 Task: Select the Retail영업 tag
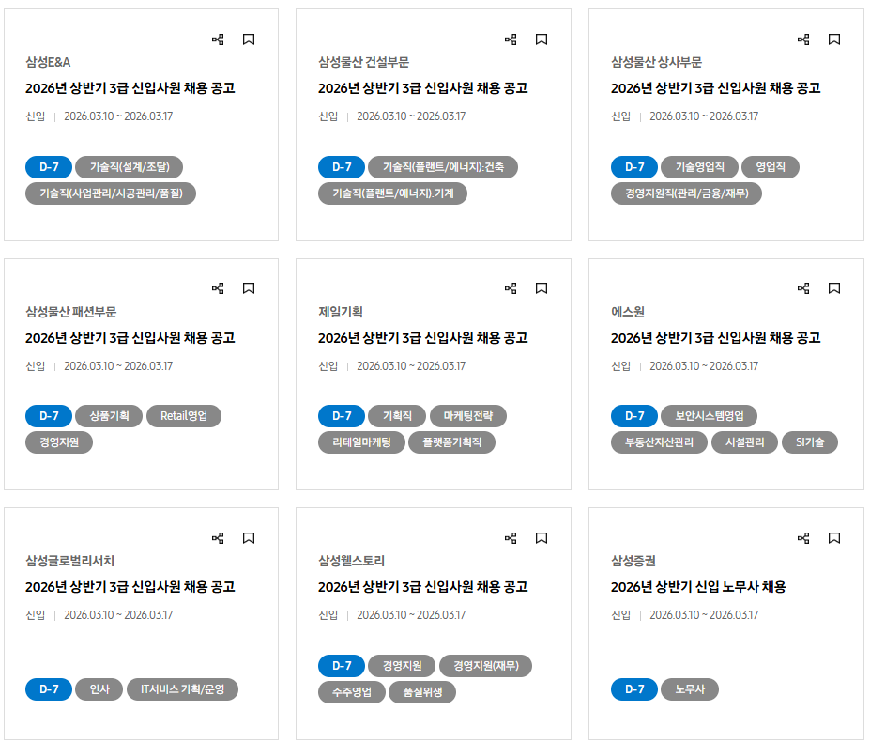tap(184, 416)
